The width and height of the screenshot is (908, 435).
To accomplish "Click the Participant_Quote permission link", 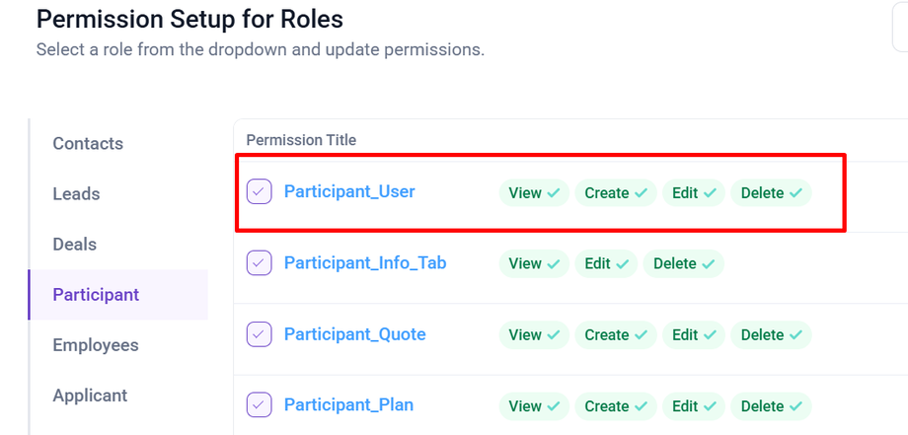I will pyautogui.click(x=354, y=334).
